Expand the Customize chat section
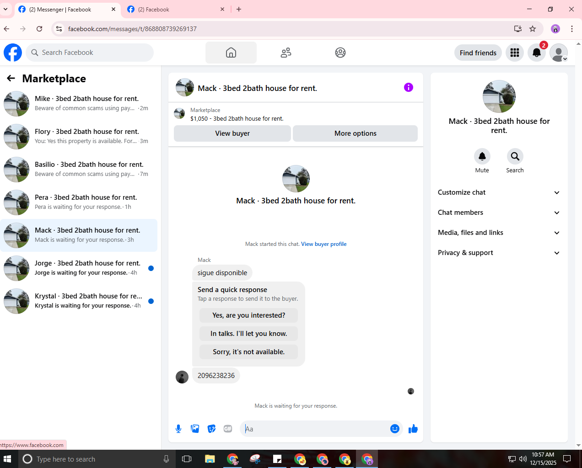582x468 pixels. click(x=499, y=192)
